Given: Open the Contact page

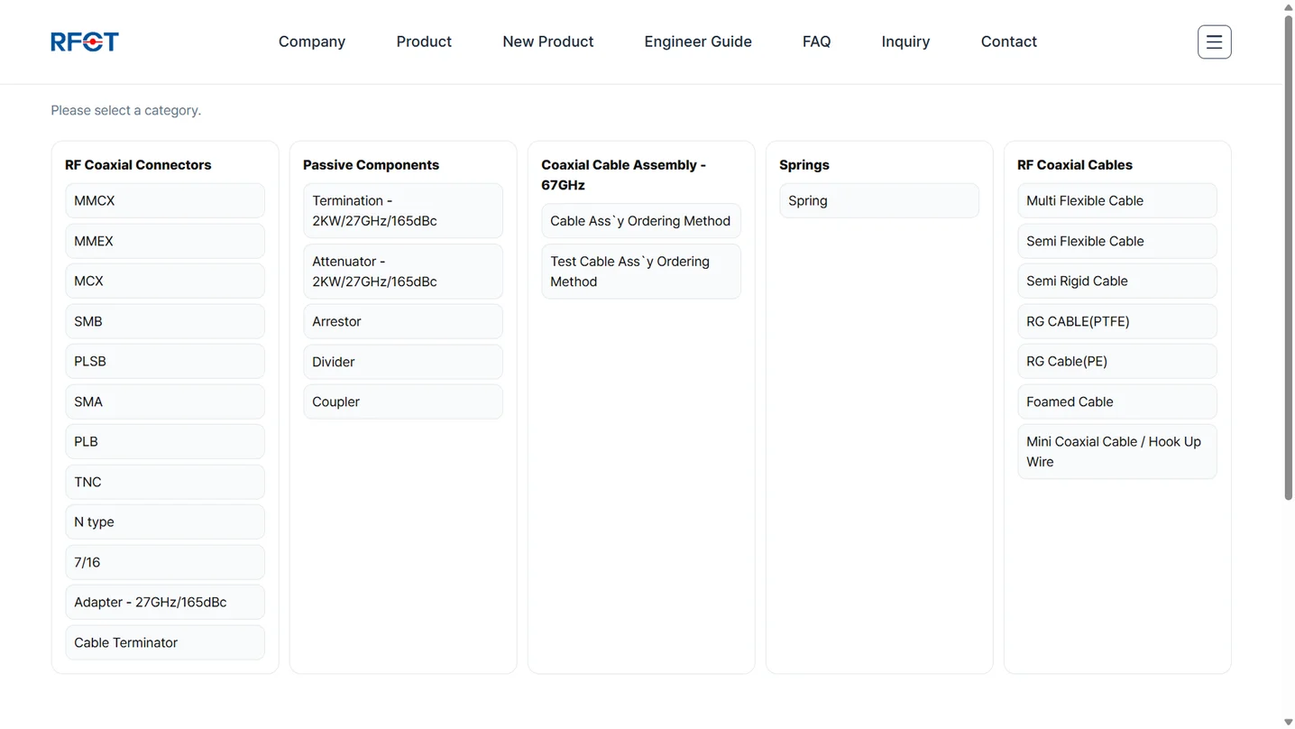Looking at the screenshot, I should [1008, 42].
